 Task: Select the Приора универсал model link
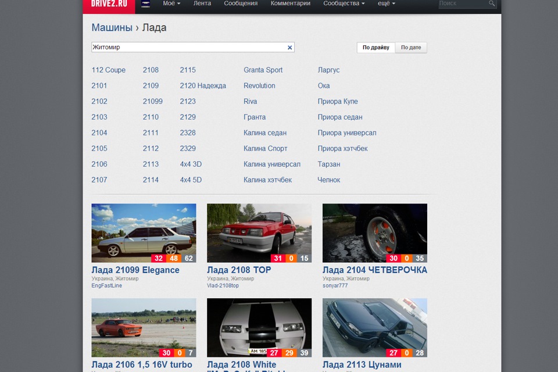[x=347, y=133]
